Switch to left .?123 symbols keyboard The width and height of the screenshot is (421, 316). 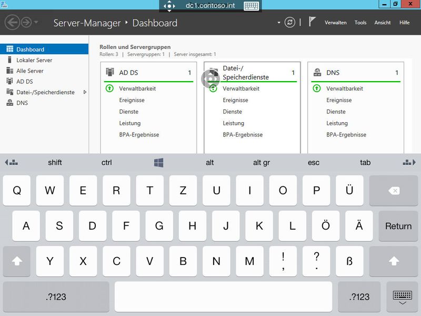pos(56,297)
